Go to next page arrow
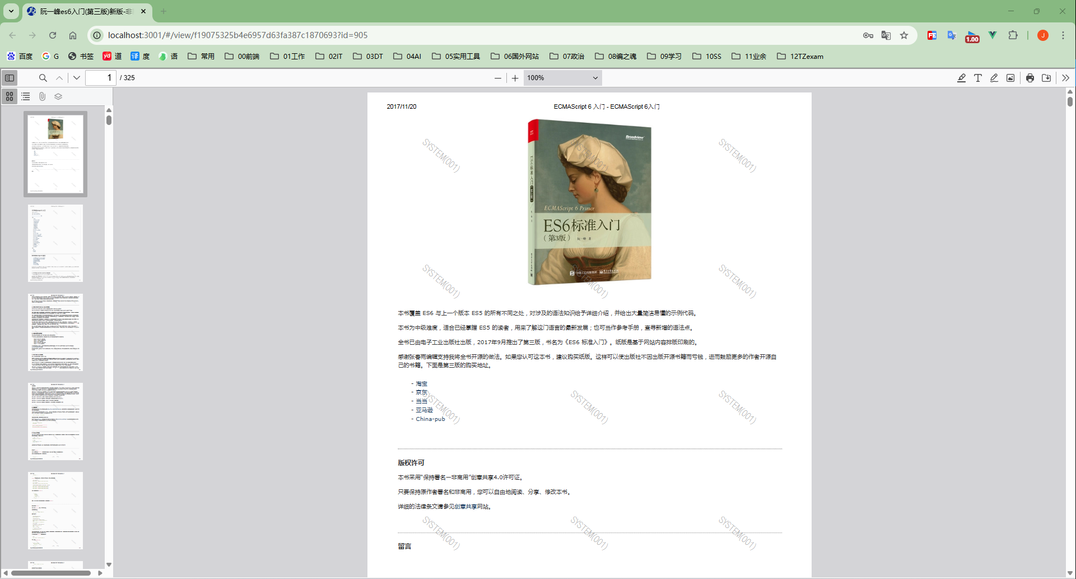Image resolution: width=1076 pixels, height=579 pixels. 77,78
